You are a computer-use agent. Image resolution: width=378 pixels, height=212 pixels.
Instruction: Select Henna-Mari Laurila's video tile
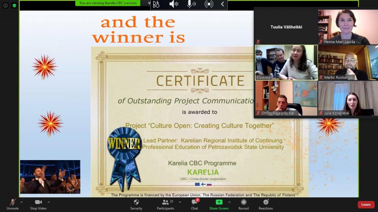[x=348, y=27]
